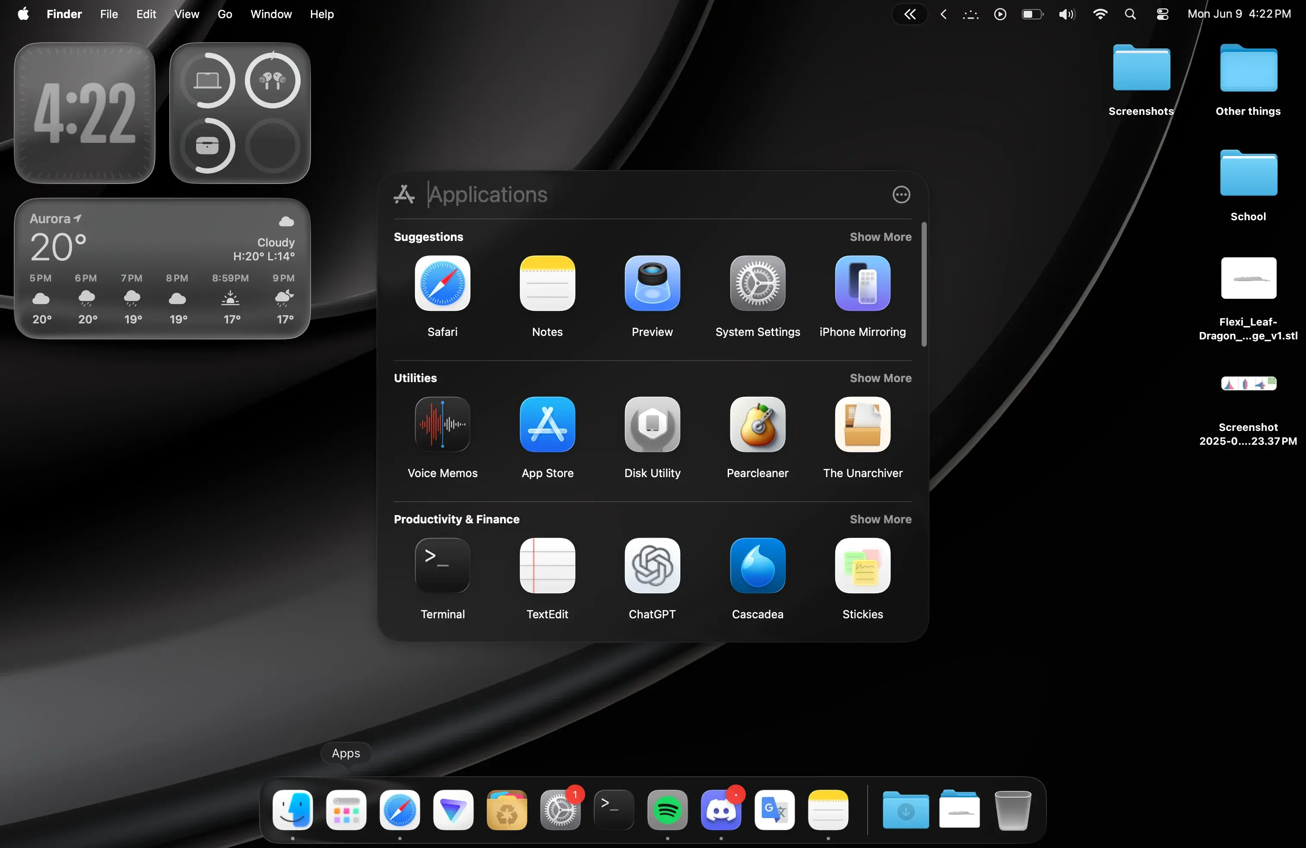Click the Applications search field

tap(653, 194)
